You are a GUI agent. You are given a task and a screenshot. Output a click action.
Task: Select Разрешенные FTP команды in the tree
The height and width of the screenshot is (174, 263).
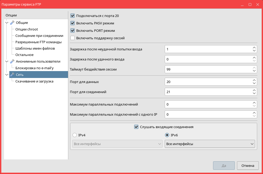pos(39,42)
